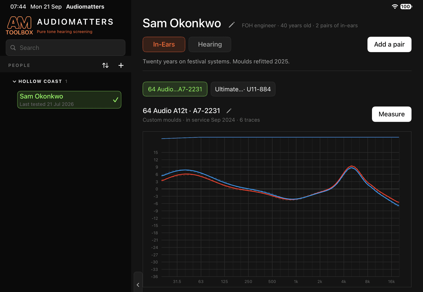The width and height of the screenshot is (423, 292).
Task: Click the status bar date Mon 21 Sep
Action: click(46, 7)
